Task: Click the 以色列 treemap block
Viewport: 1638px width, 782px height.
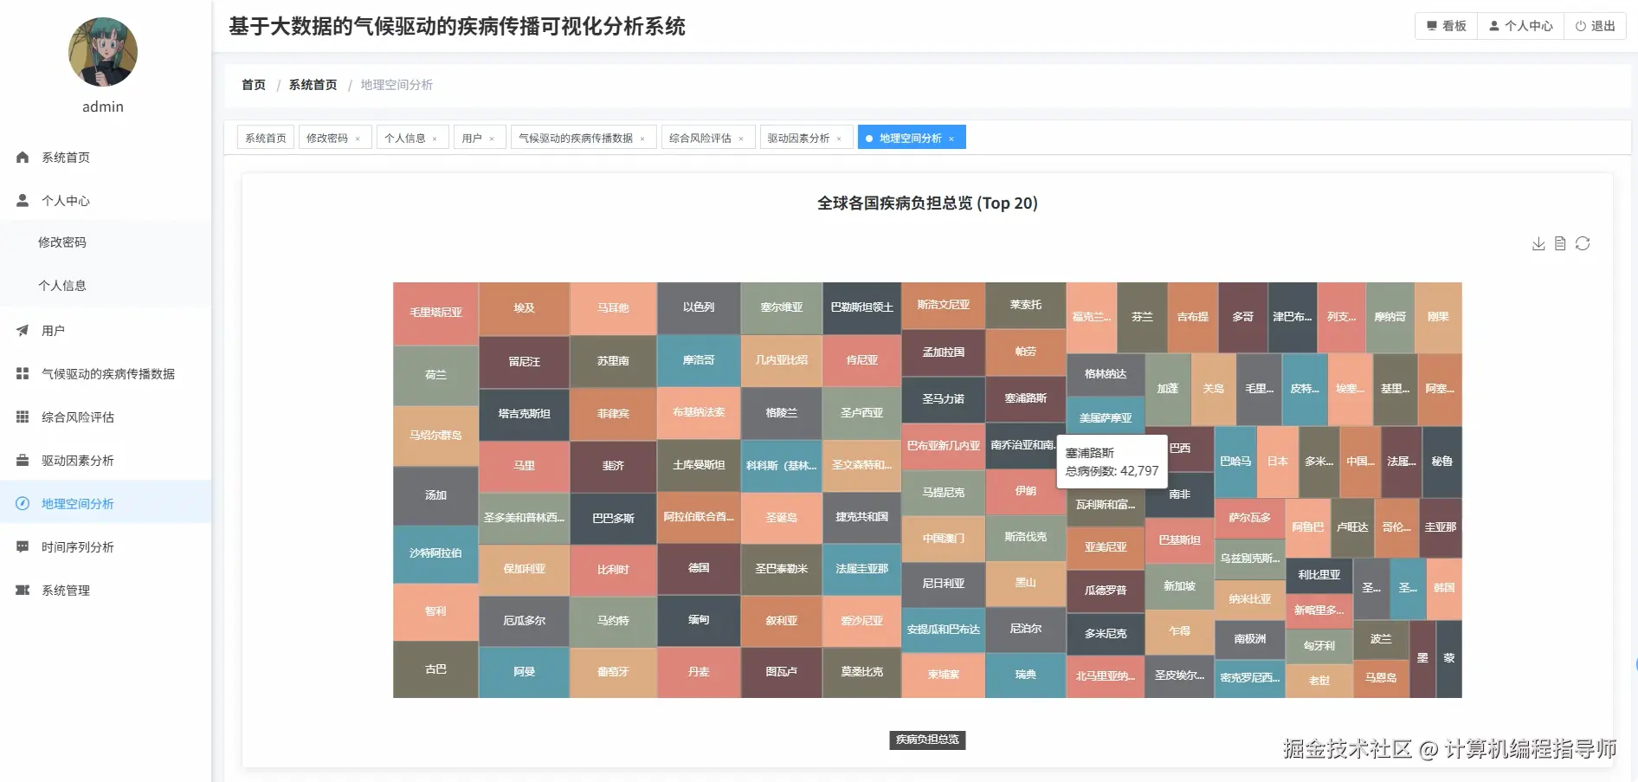Action: tap(699, 308)
